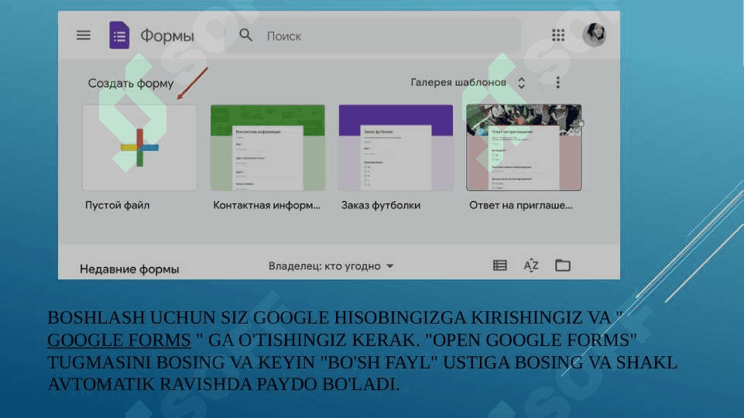Open the account profile avatar
Screen dimensions: 744x418
(x=594, y=35)
